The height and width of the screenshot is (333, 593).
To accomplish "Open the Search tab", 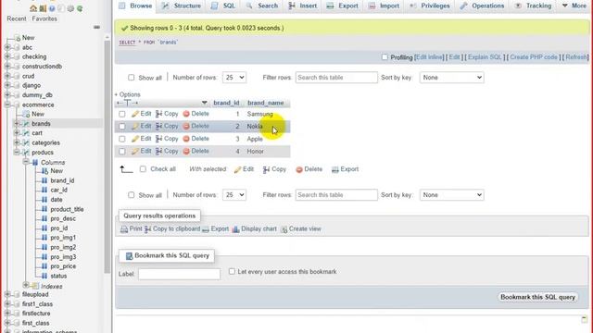I will [x=261, y=6].
